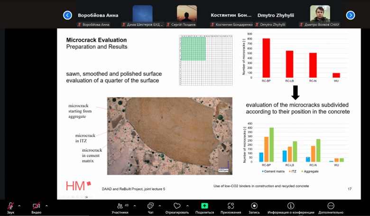Open the Дополнительно more options menu
This screenshot has height=216, width=370.
pos(331,206)
